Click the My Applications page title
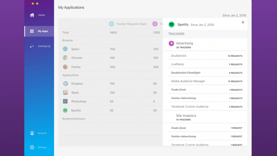The width and height of the screenshot is (277, 156). click(71, 7)
